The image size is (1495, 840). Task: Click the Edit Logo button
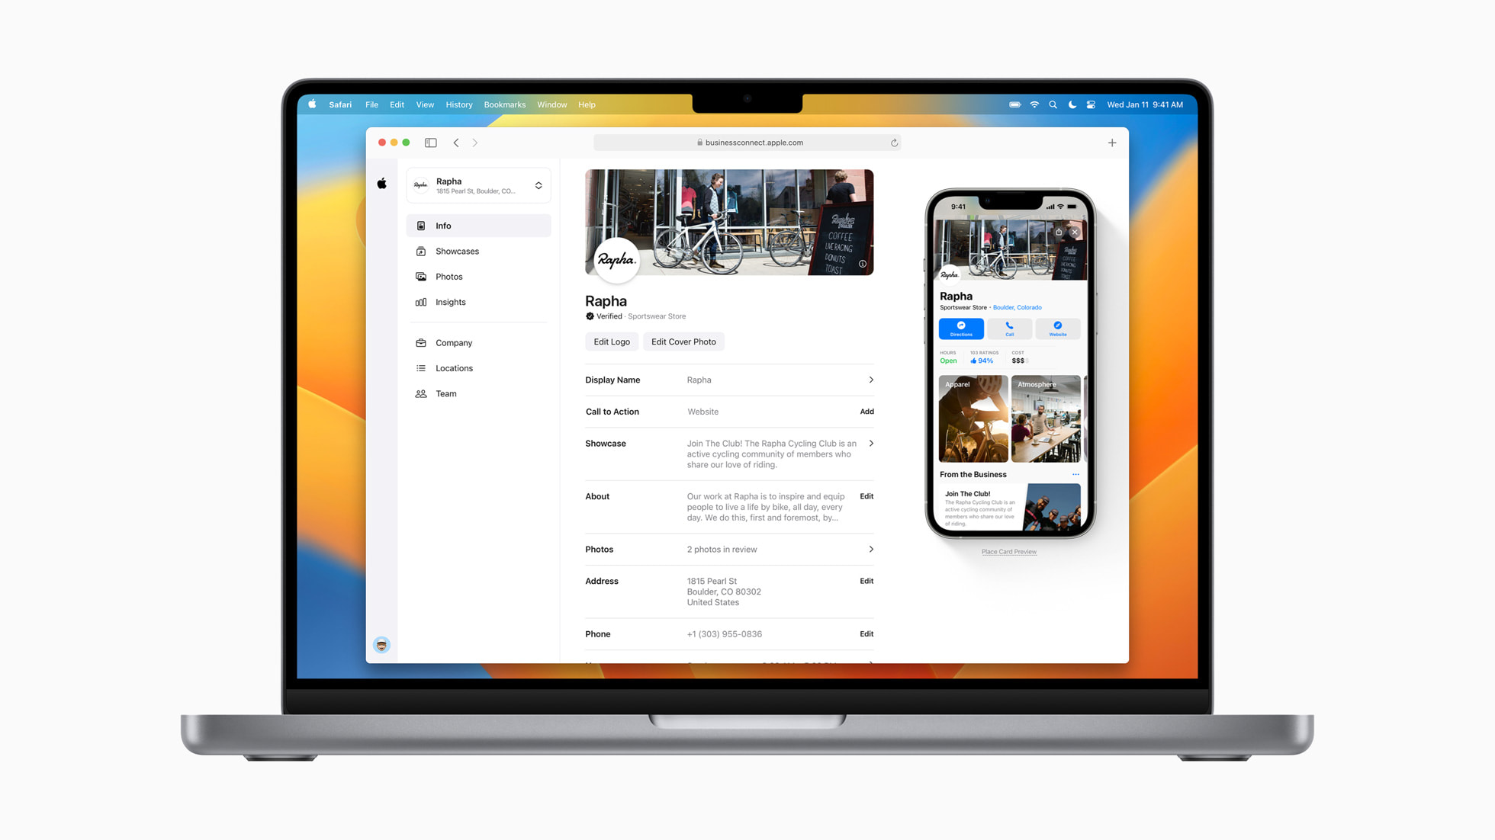tap(610, 341)
